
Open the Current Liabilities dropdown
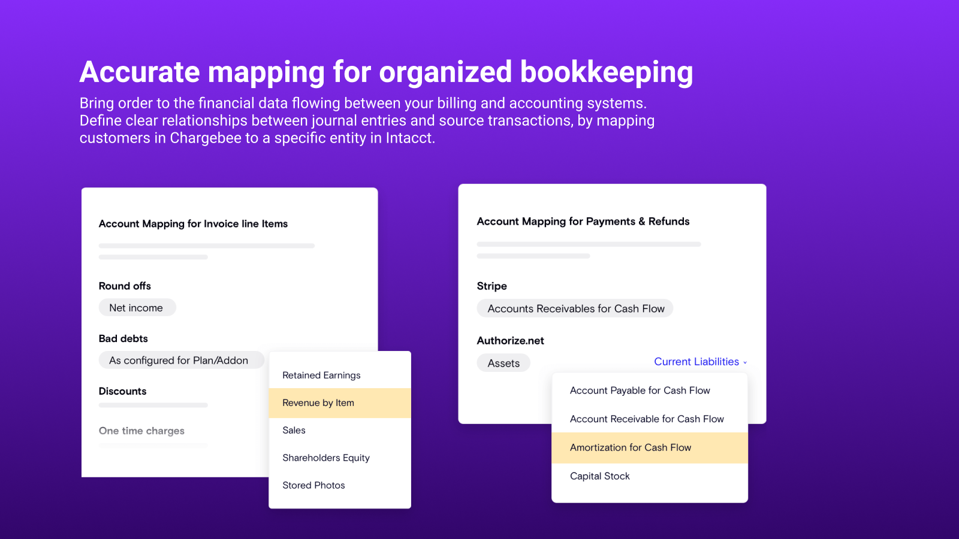(x=696, y=362)
